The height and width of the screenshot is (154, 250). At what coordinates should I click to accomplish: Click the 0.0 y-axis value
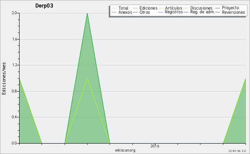coord(14,143)
